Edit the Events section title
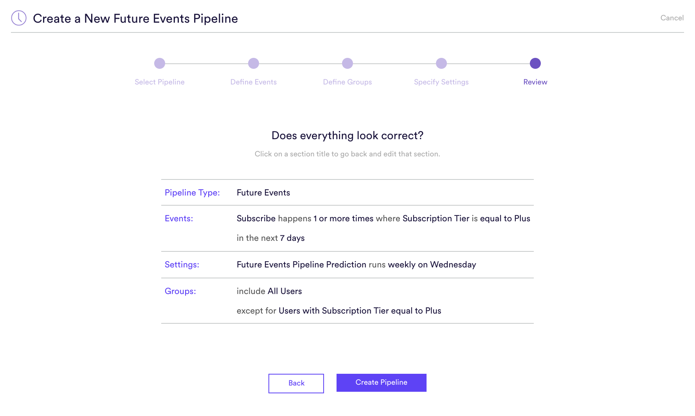The height and width of the screenshot is (416, 695). 179,219
